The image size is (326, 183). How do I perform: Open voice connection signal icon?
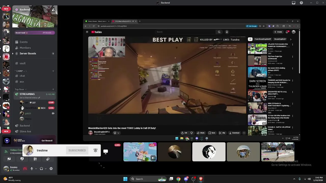pos(6,152)
